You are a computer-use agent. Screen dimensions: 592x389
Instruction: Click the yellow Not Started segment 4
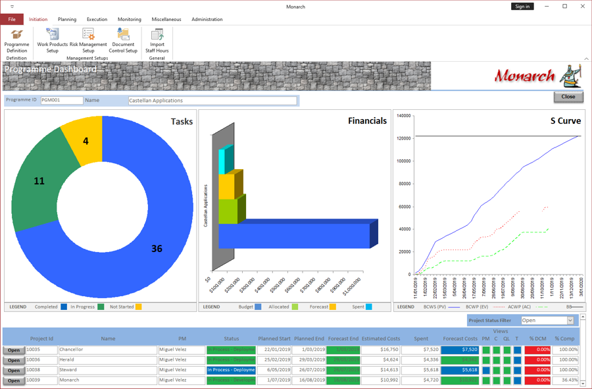[x=86, y=141]
